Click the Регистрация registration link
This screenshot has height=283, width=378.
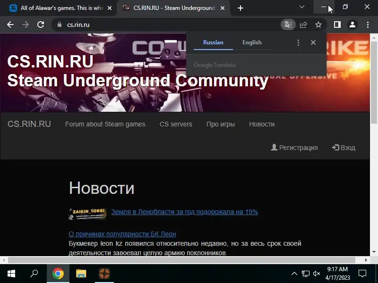[x=294, y=148]
